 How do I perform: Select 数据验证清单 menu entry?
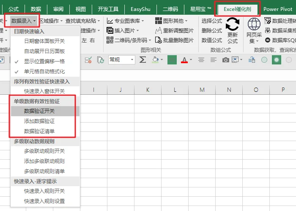45,131
